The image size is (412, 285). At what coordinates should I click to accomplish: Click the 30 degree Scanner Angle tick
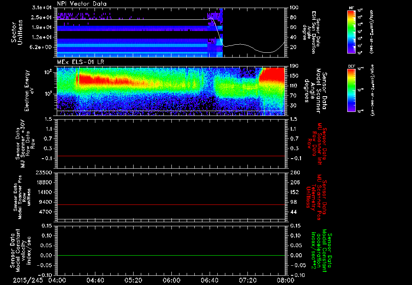[293, 106]
